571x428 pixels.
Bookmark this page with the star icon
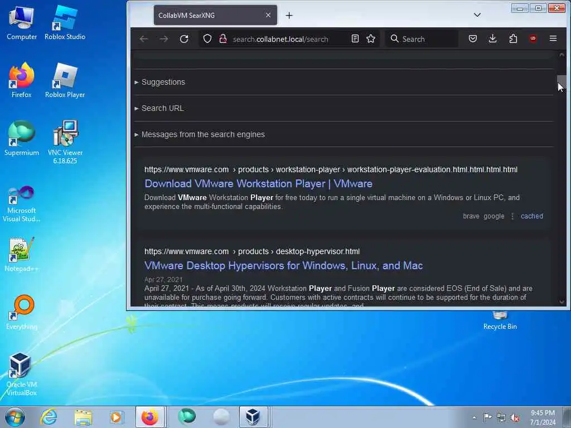[371, 38]
